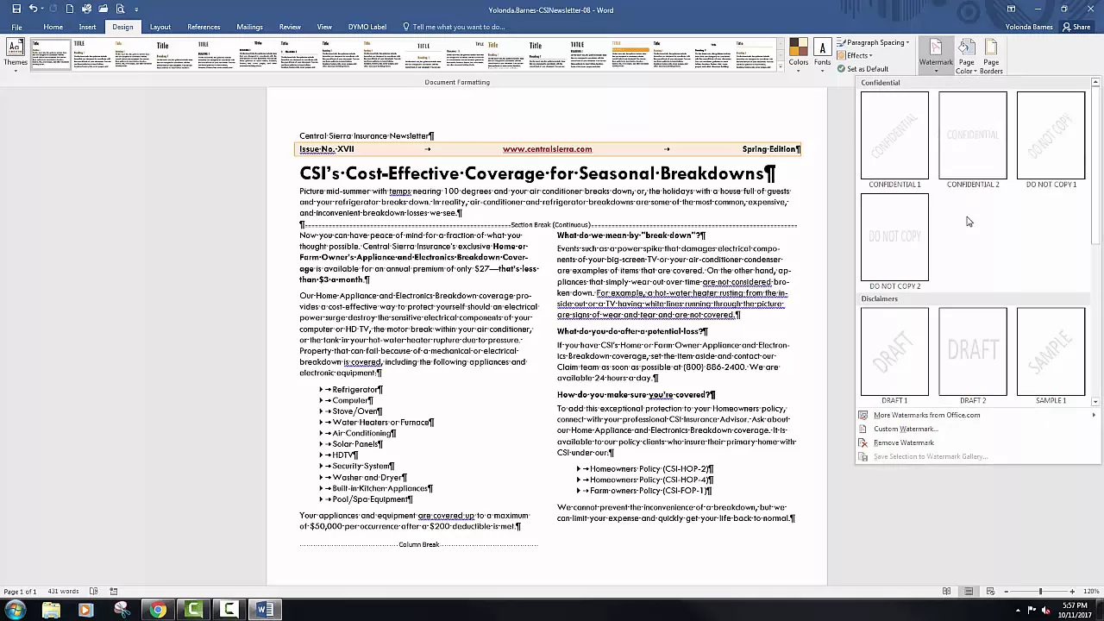Click the Word icon on the taskbar

265,610
